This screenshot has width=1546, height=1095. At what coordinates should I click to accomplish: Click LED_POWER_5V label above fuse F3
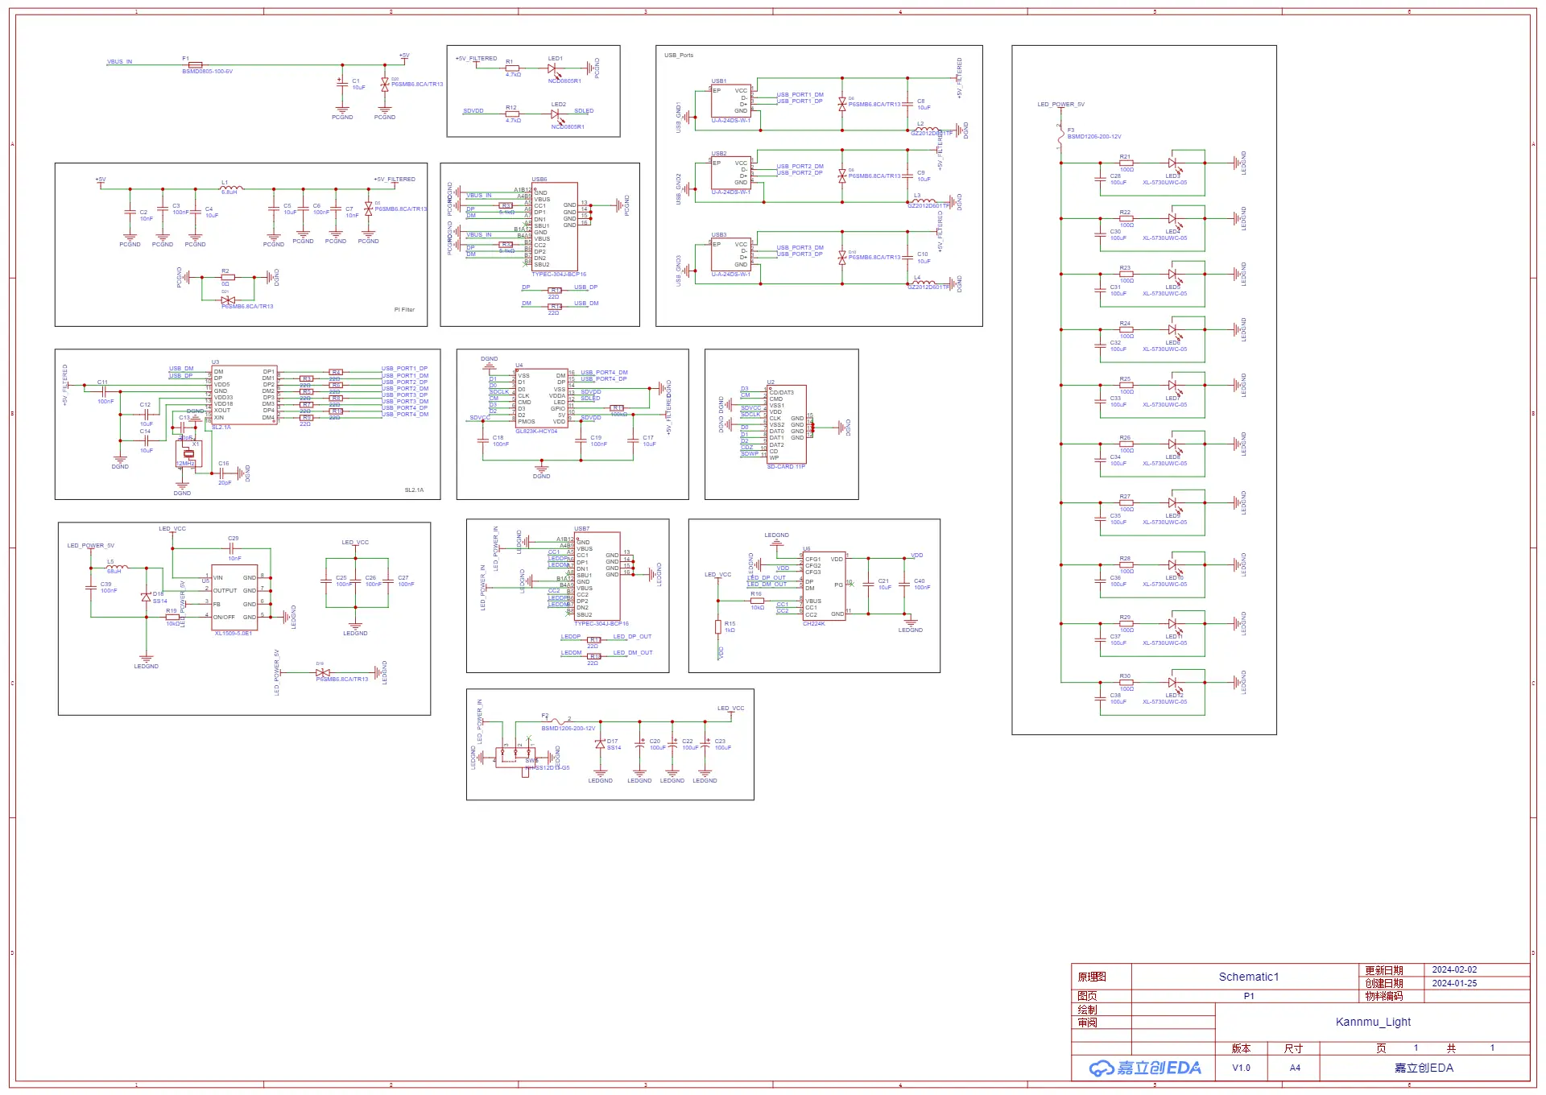(x=1060, y=105)
